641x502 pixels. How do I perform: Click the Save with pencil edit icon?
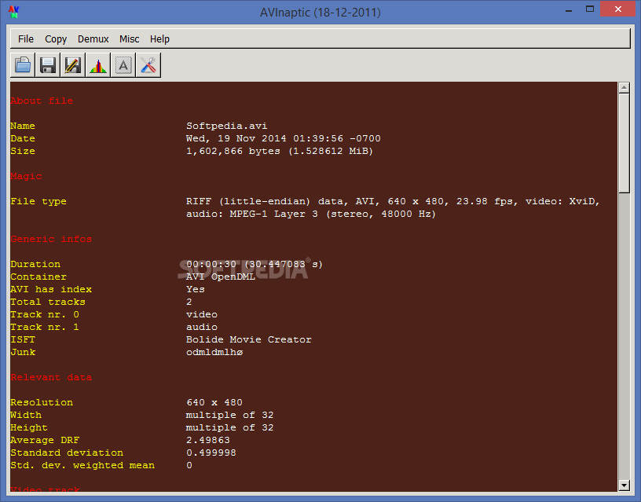pos(73,65)
